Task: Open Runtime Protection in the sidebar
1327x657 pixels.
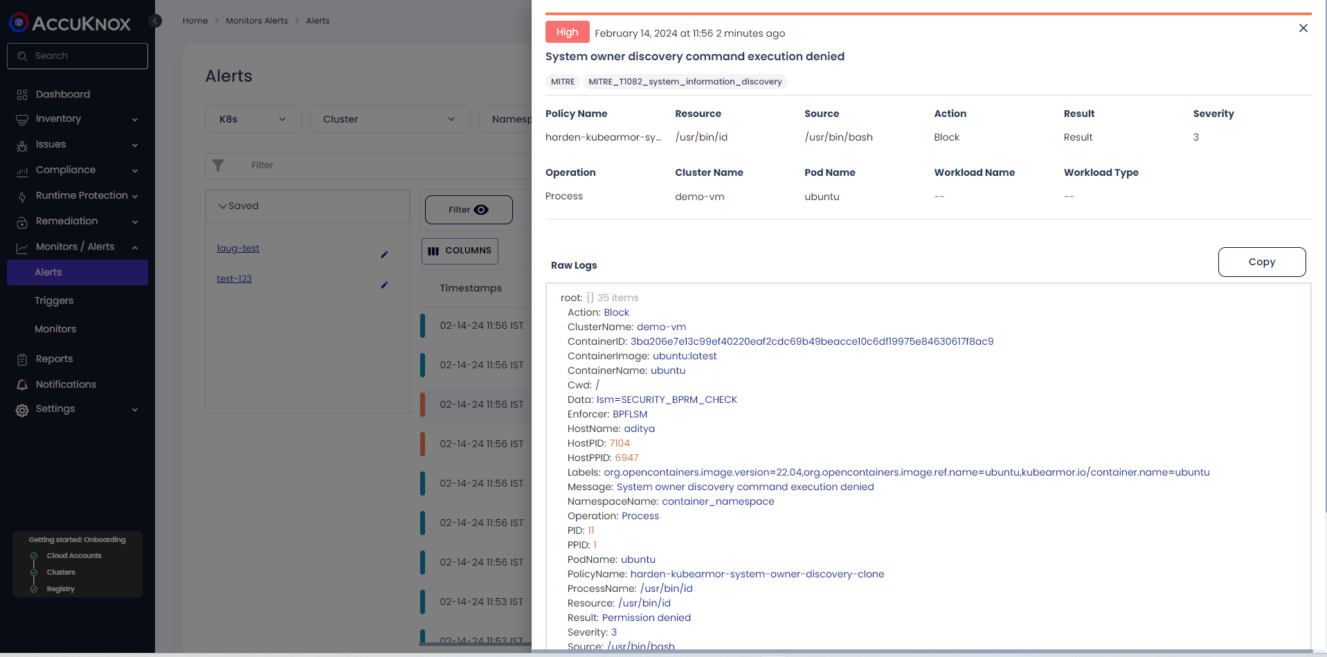Action: tap(81, 195)
